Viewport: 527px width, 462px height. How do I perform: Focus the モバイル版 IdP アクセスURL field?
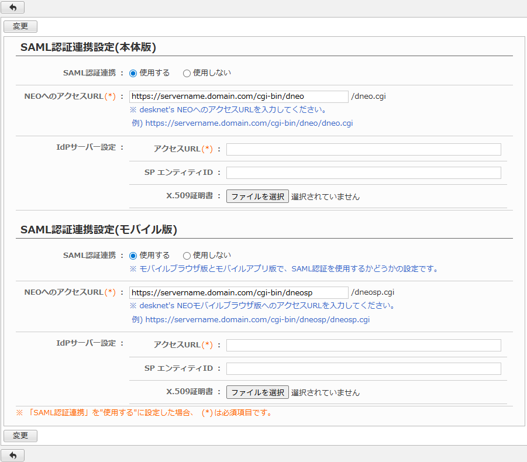(x=363, y=345)
